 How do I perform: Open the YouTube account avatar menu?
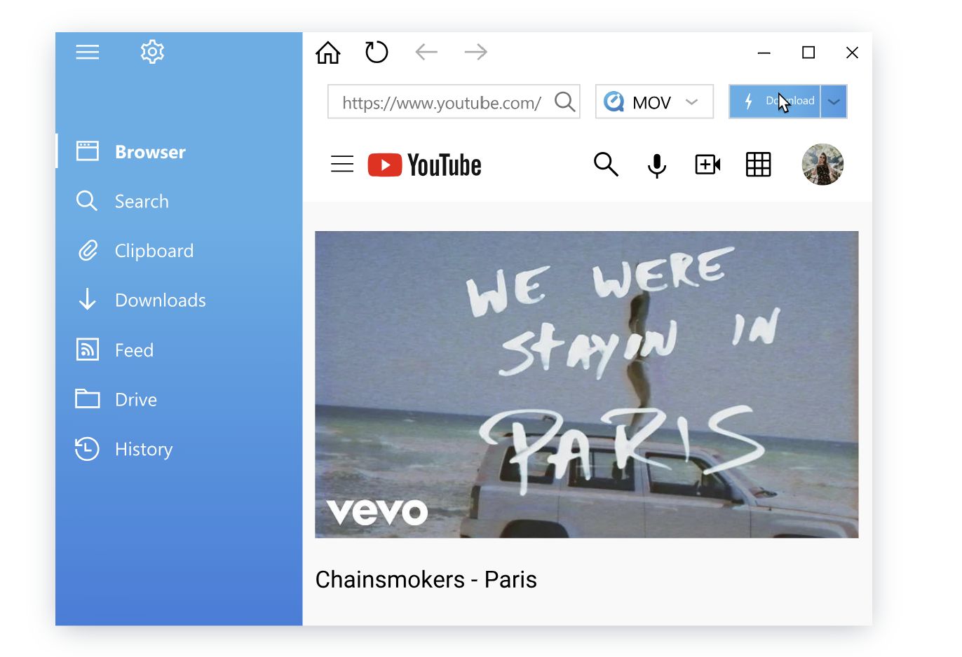[x=822, y=165]
